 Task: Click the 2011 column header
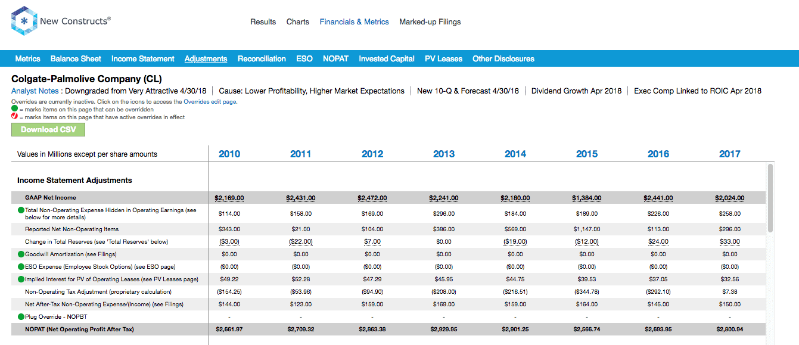tap(301, 154)
